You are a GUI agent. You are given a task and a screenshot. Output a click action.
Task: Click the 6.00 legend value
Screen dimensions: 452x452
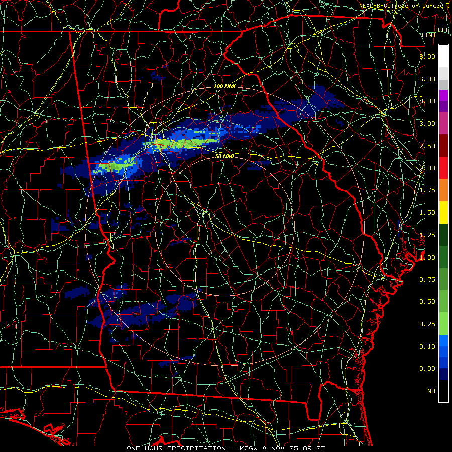point(427,79)
